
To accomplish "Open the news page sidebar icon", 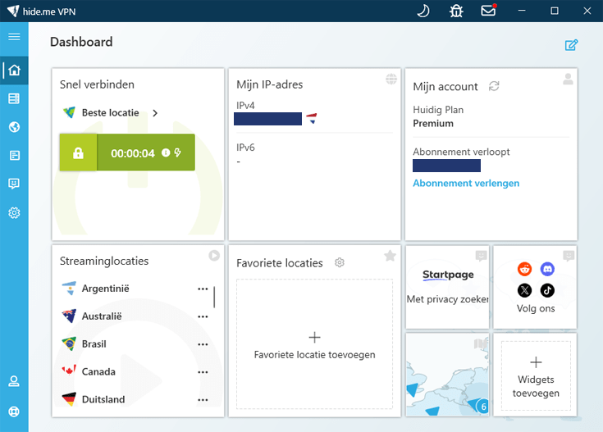I will pyautogui.click(x=14, y=155).
